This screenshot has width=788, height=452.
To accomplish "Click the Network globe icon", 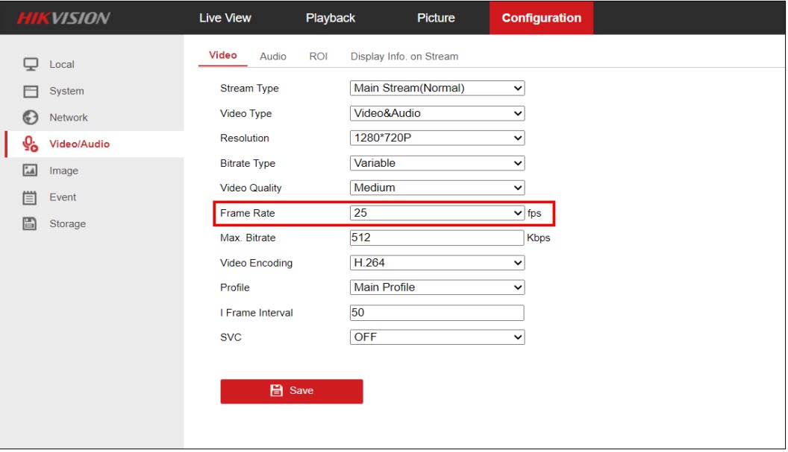I will coord(31,118).
